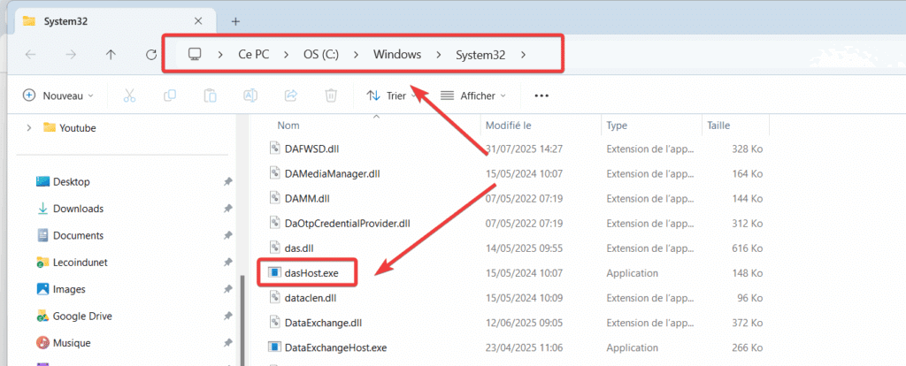Click the dasHost.exe application icon

274,272
